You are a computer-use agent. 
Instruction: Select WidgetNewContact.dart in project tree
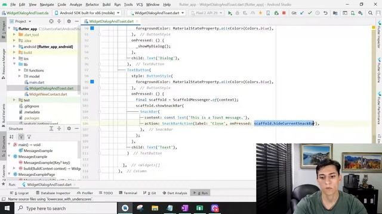point(48,94)
